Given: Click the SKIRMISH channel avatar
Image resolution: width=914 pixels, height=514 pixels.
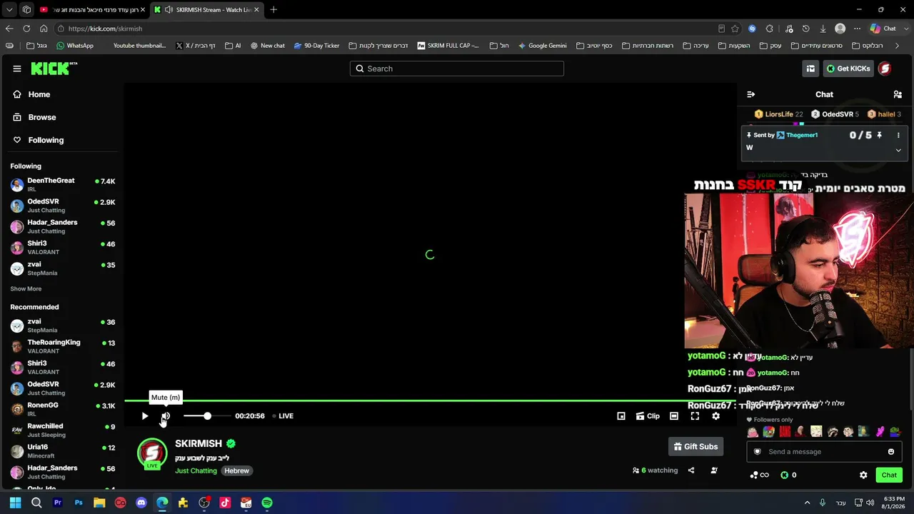Looking at the screenshot, I should (x=152, y=453).
